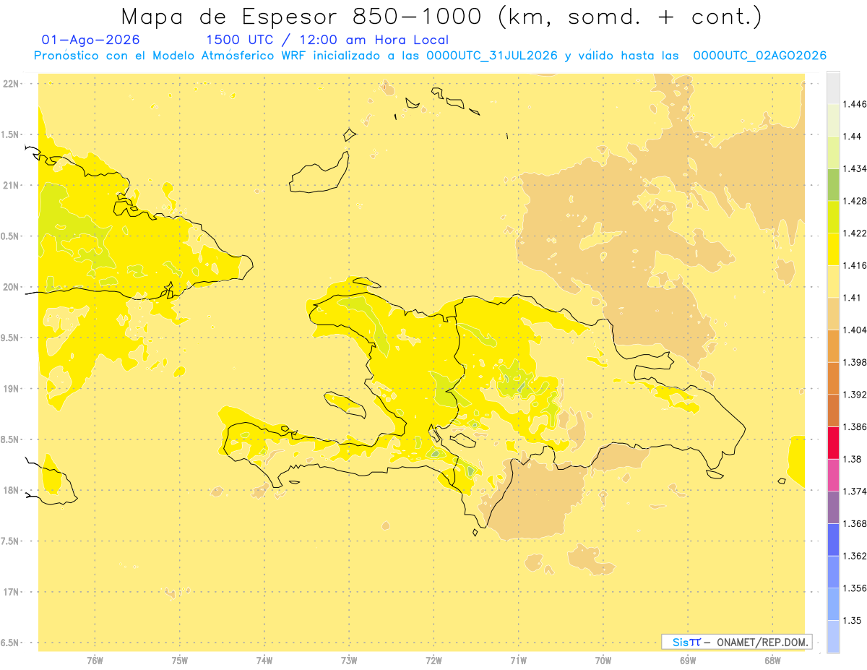Click the '73W' longitude label
867x670 pixels.
point(349,661)
